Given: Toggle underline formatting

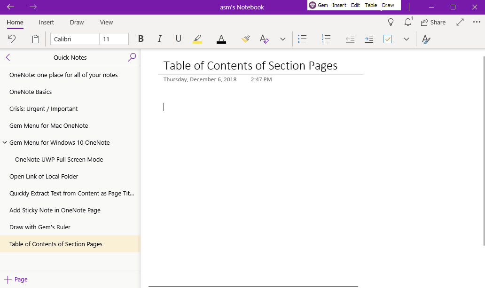Looking at the screenshot, I should (178, 39).
